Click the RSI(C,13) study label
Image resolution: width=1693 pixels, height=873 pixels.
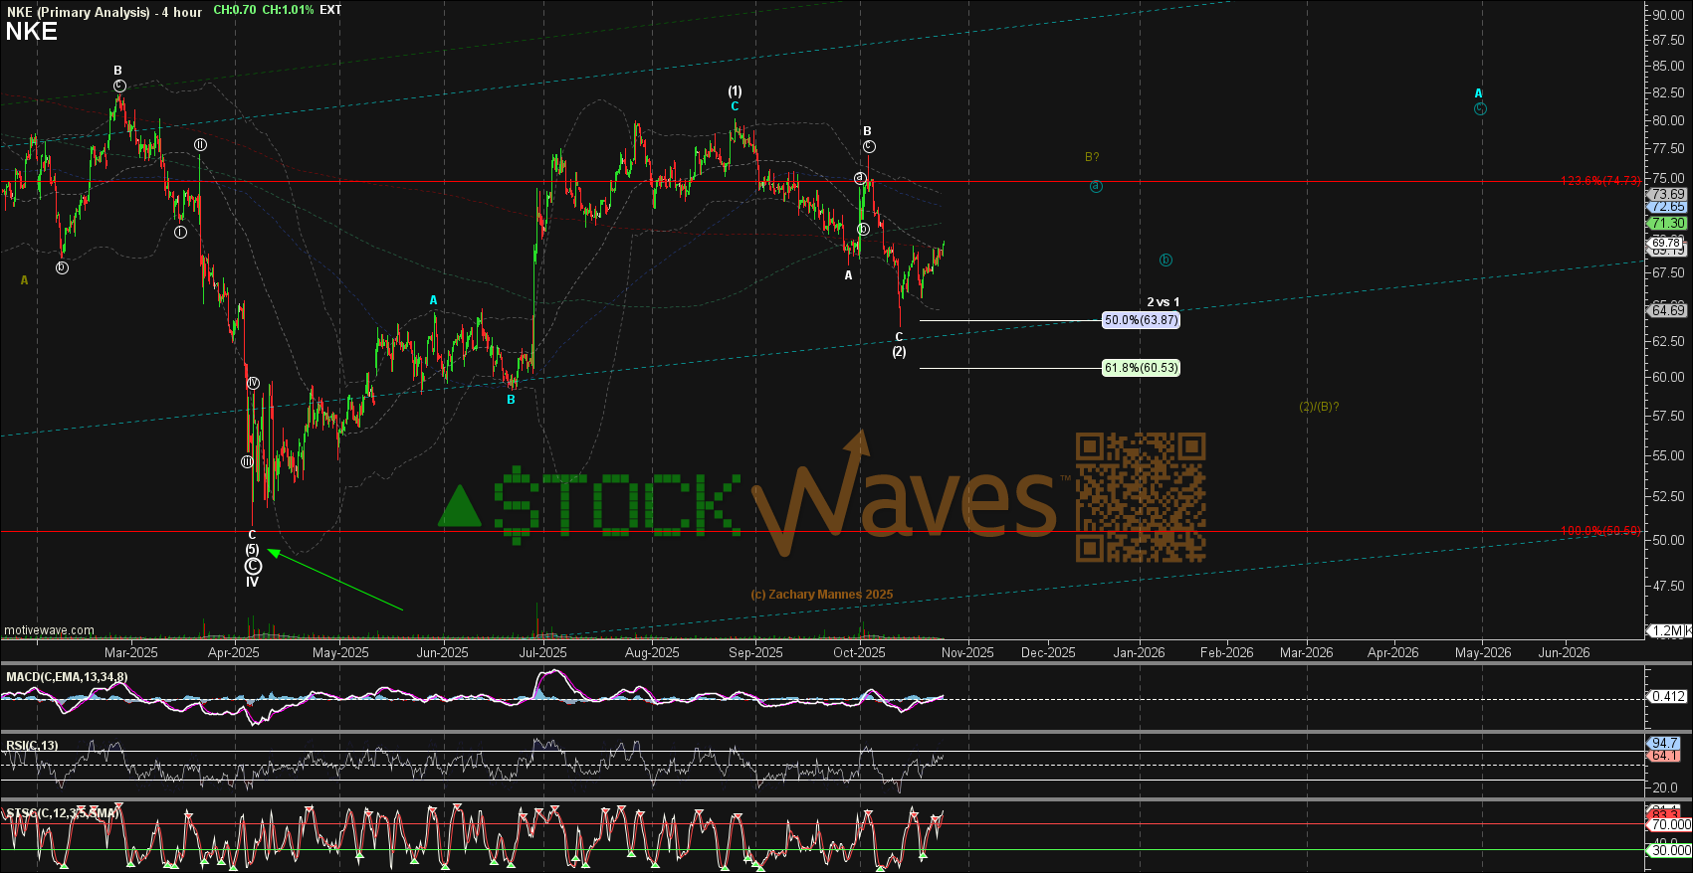pos(32,746)
